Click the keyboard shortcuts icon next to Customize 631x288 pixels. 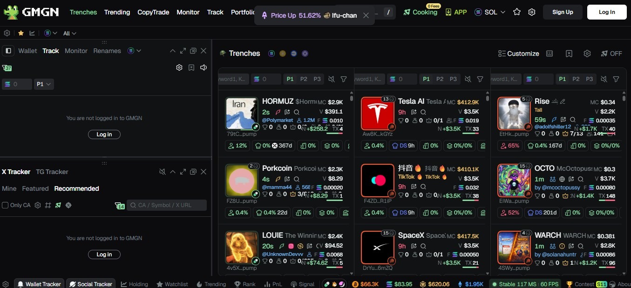[x=550, y=54]
